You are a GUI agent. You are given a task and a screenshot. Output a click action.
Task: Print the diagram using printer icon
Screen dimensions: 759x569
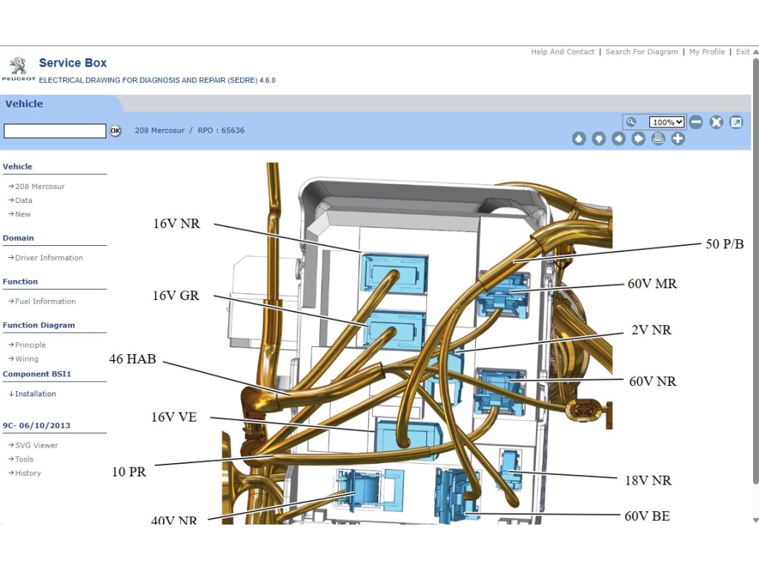click(x=658, y=139)
